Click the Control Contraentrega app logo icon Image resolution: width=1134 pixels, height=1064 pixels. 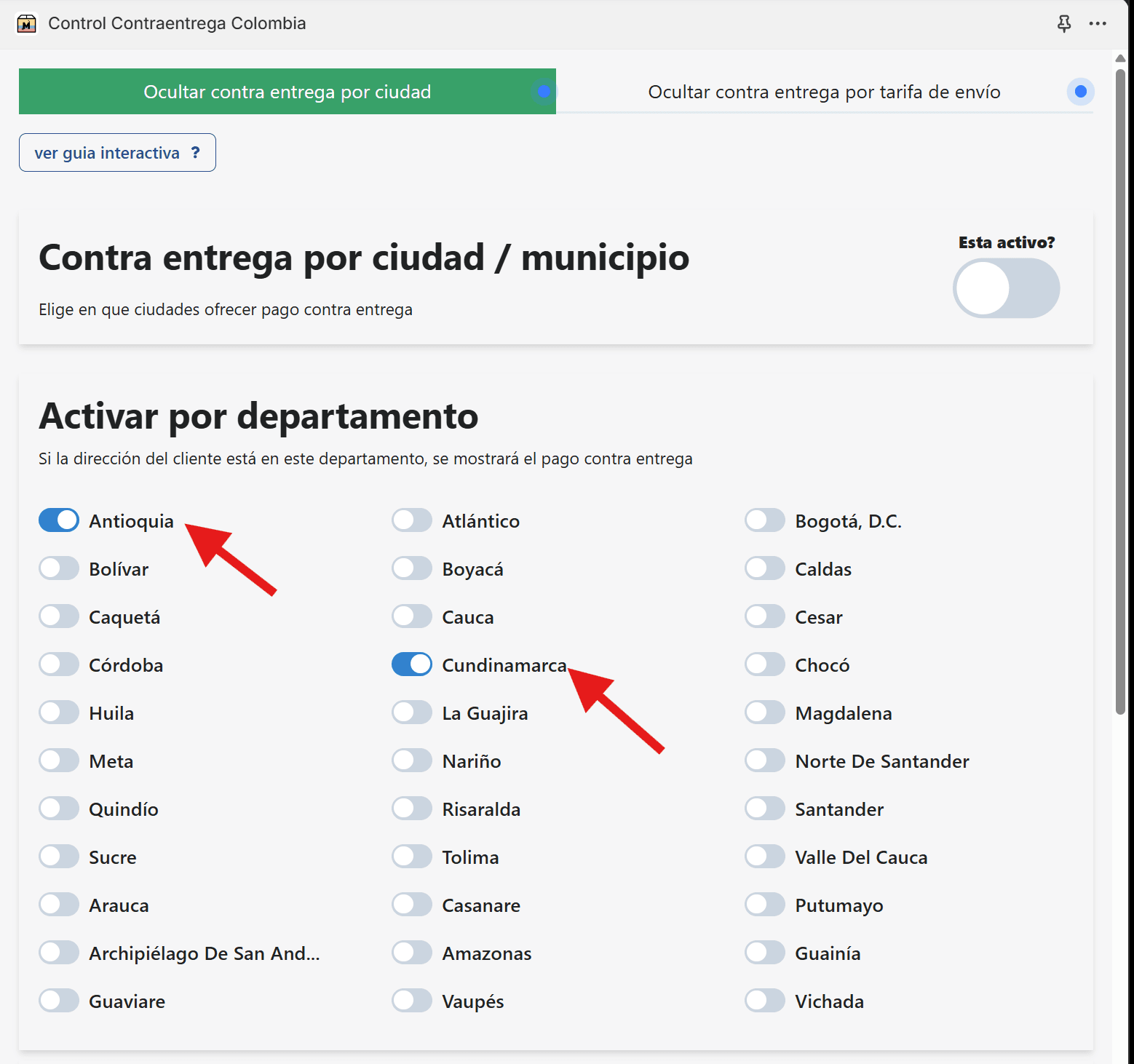point(27,24)
